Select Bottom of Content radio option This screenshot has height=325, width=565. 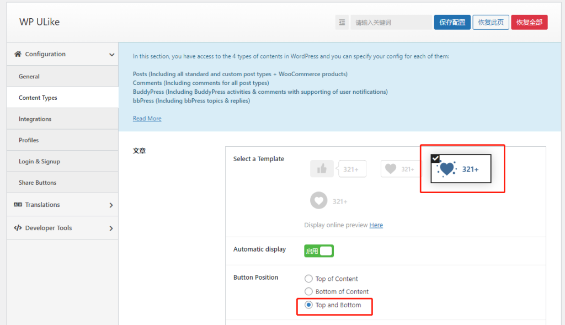click(309, 291)
